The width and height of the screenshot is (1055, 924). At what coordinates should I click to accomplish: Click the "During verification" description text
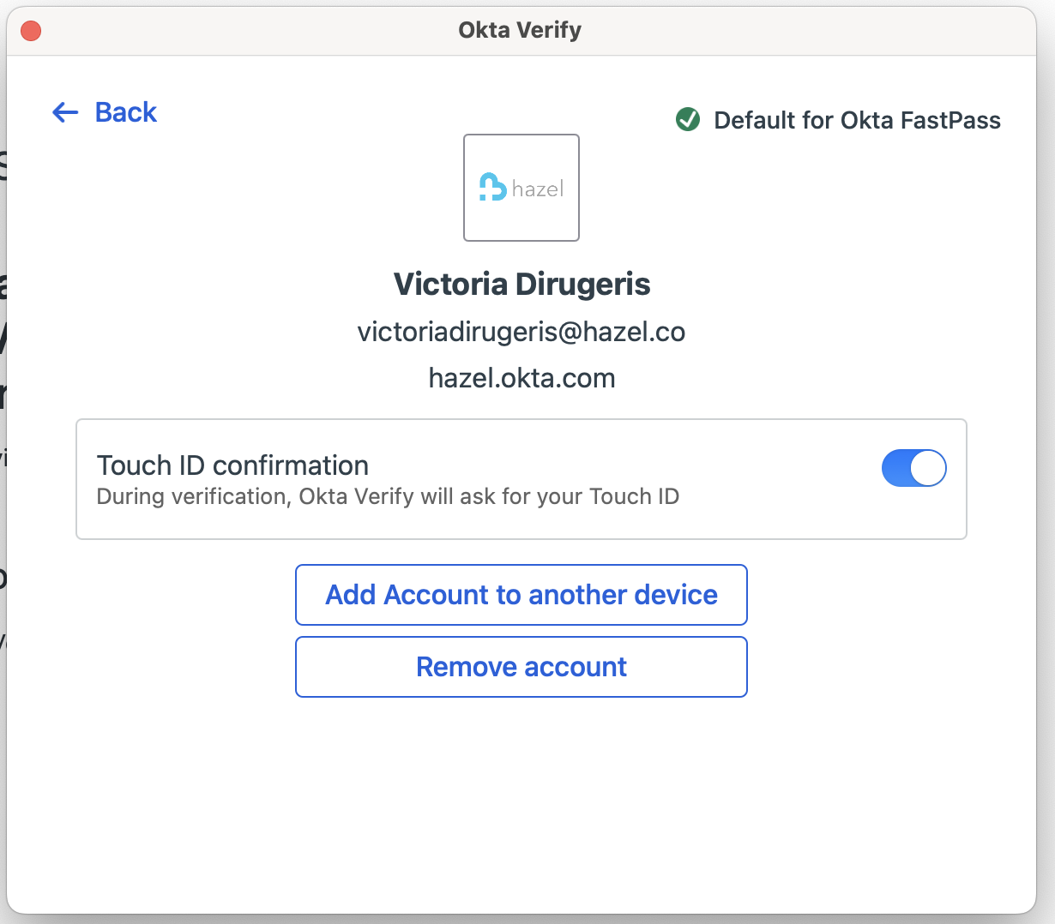pyautogui.click(x=388, y=497)
